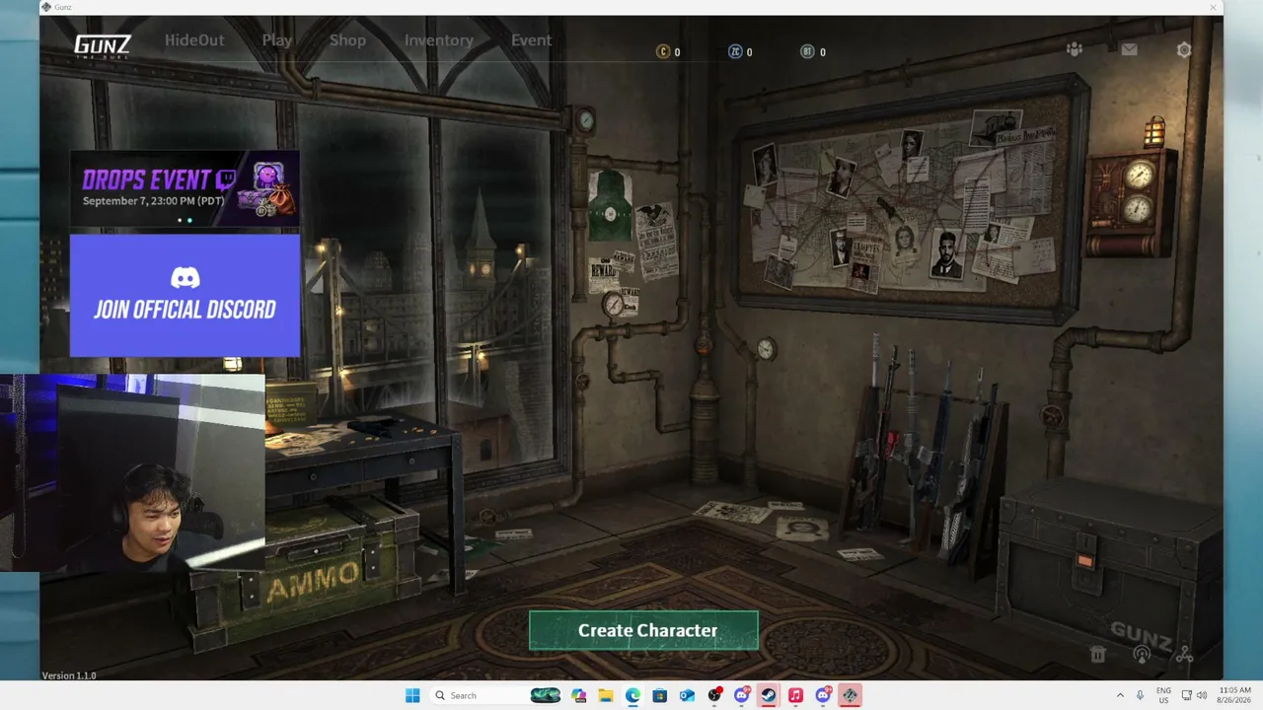Viewport: 1263px width, 710px height.
Task: Click the BT currency icon
Action: [x=807, y=52]
